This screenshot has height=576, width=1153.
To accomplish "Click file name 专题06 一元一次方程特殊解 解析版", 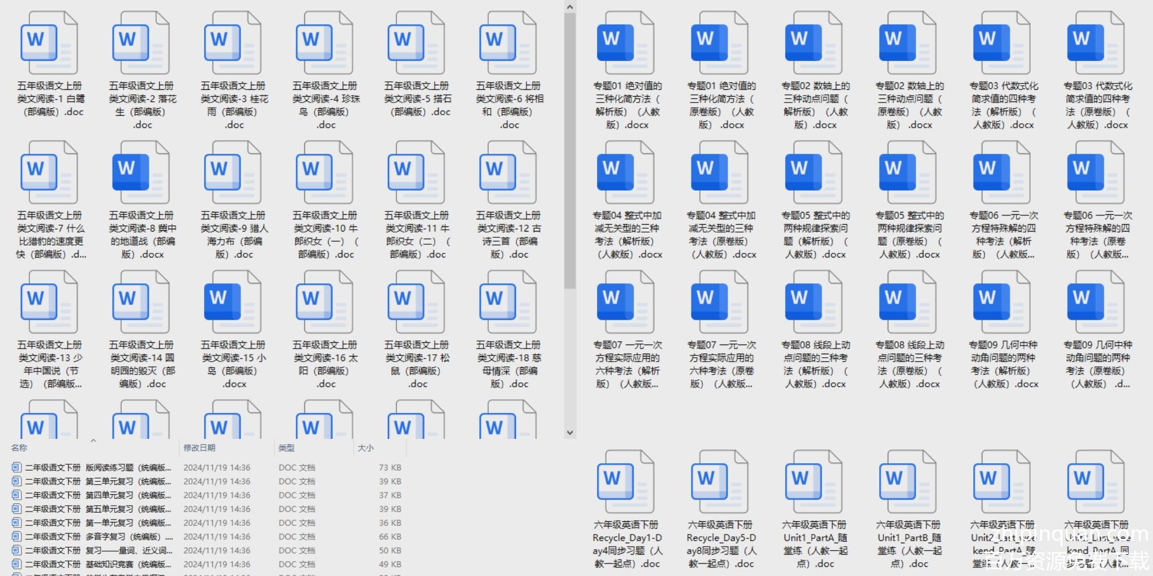I will point(1004,235).
